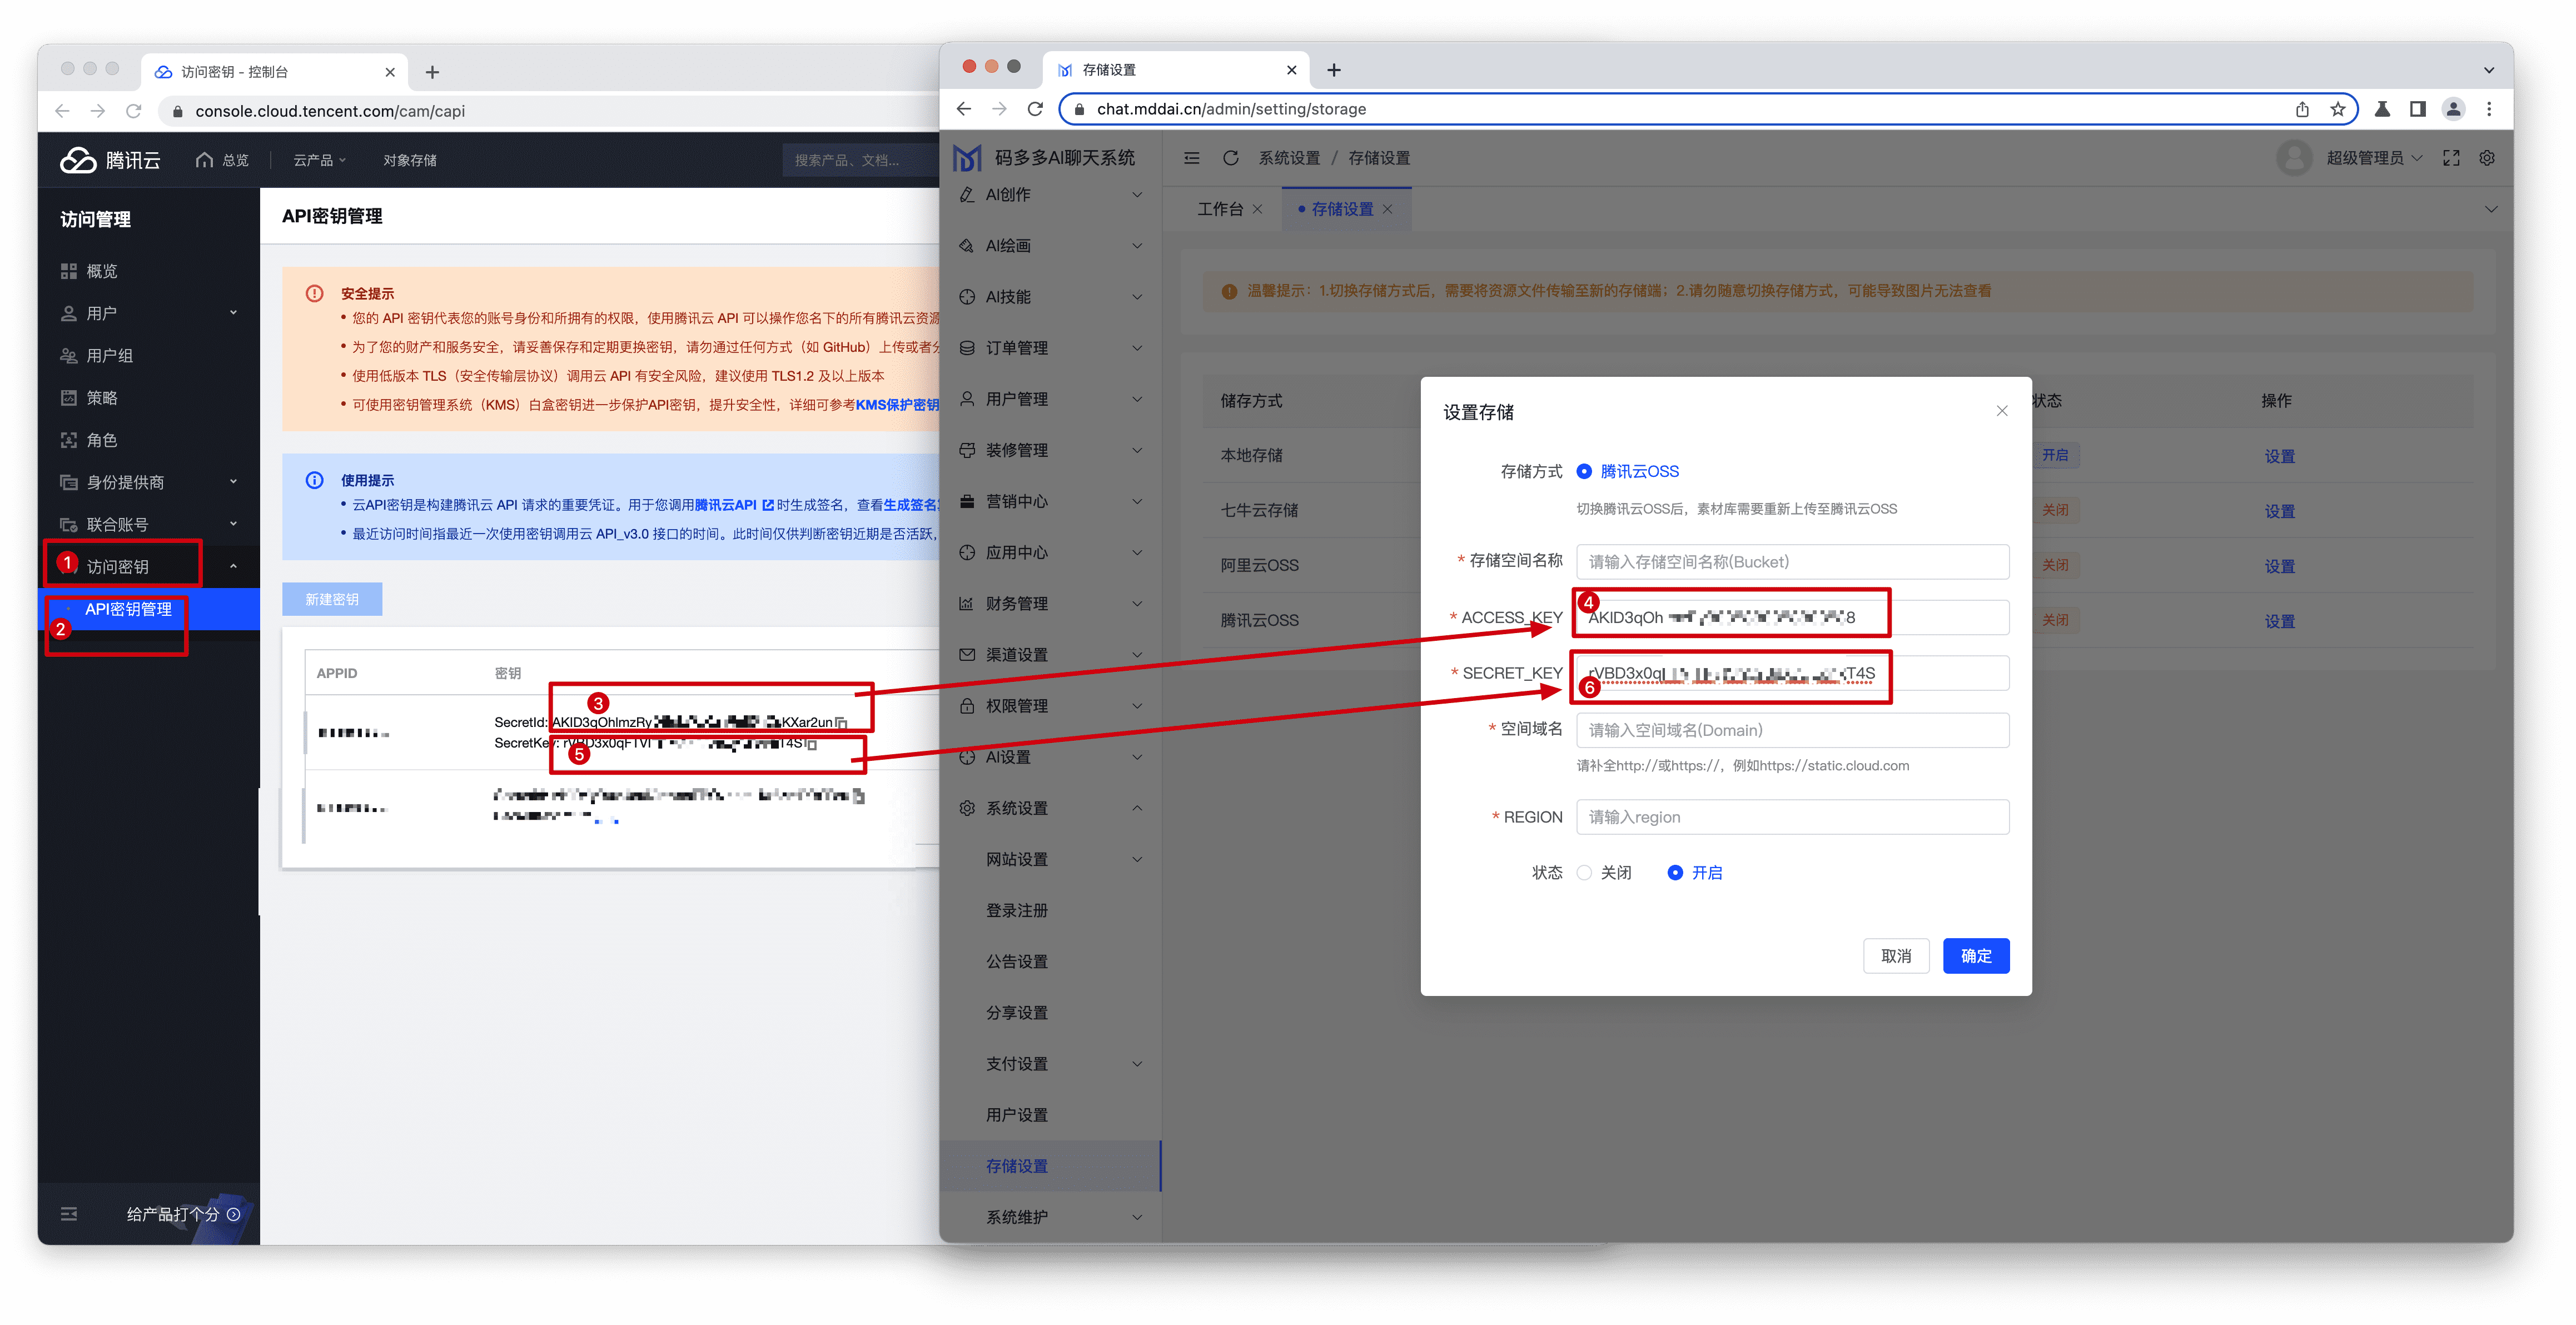Viewport: 2576px width, 1325px height.
Task: Expand the AI绘画 sidebar menu
Action: tap(1050, 246)
